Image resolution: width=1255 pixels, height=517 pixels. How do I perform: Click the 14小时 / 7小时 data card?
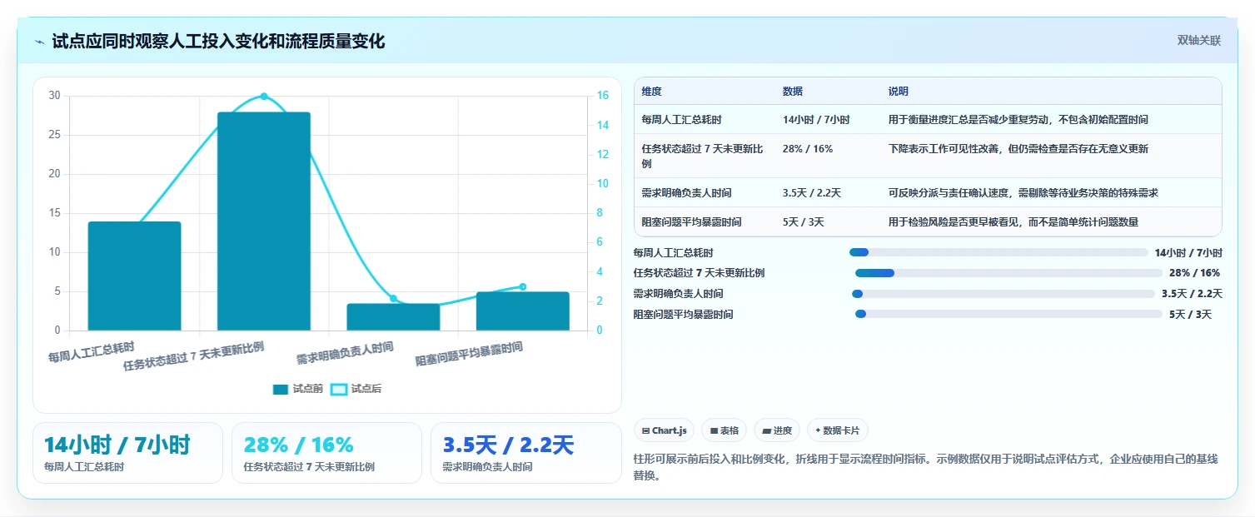click(127, 453)
